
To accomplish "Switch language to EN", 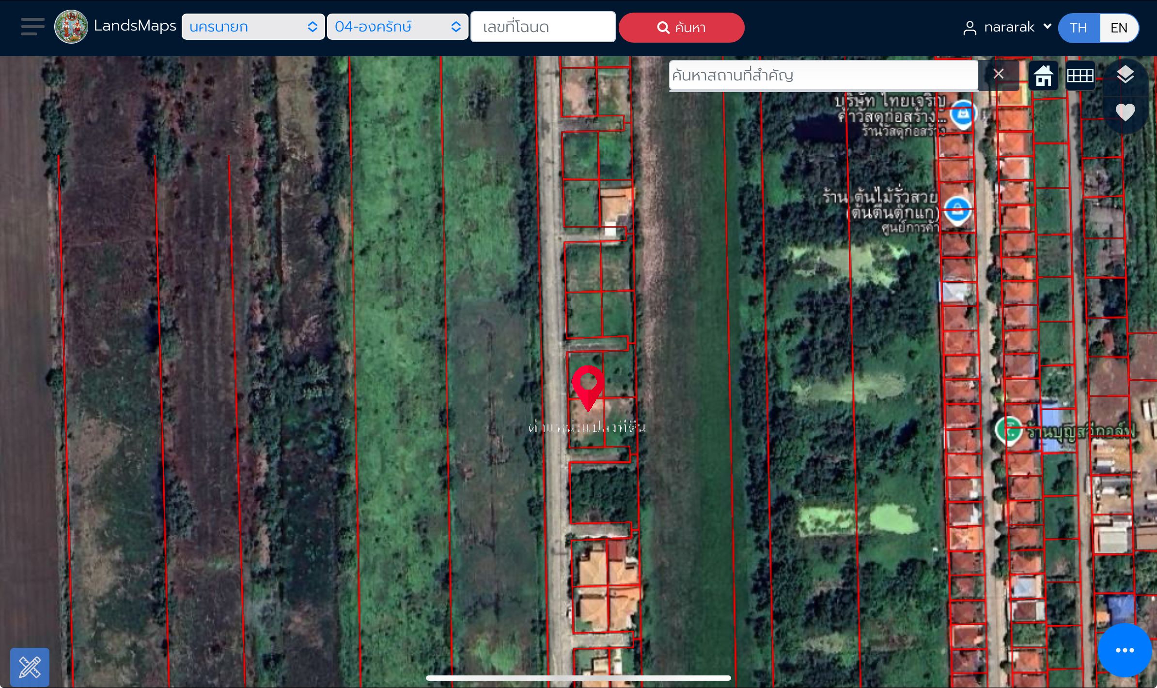I will pyautogui.click(x=1119, y=28).
